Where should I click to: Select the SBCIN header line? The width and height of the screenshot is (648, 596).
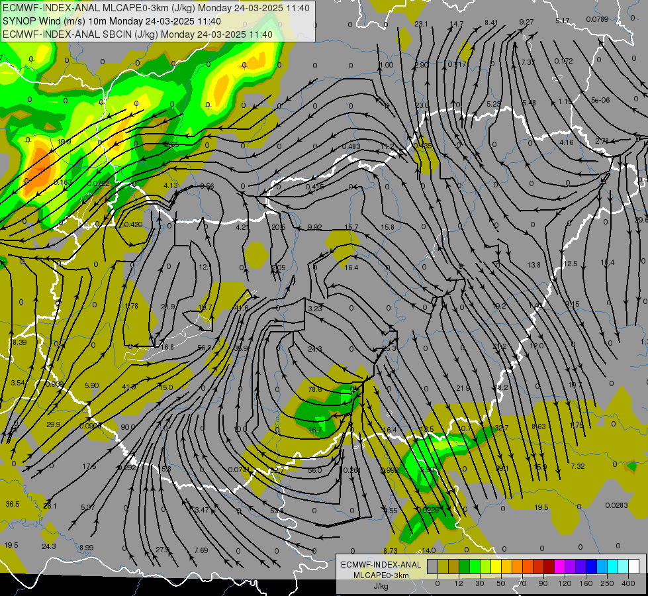click(138, 34)
